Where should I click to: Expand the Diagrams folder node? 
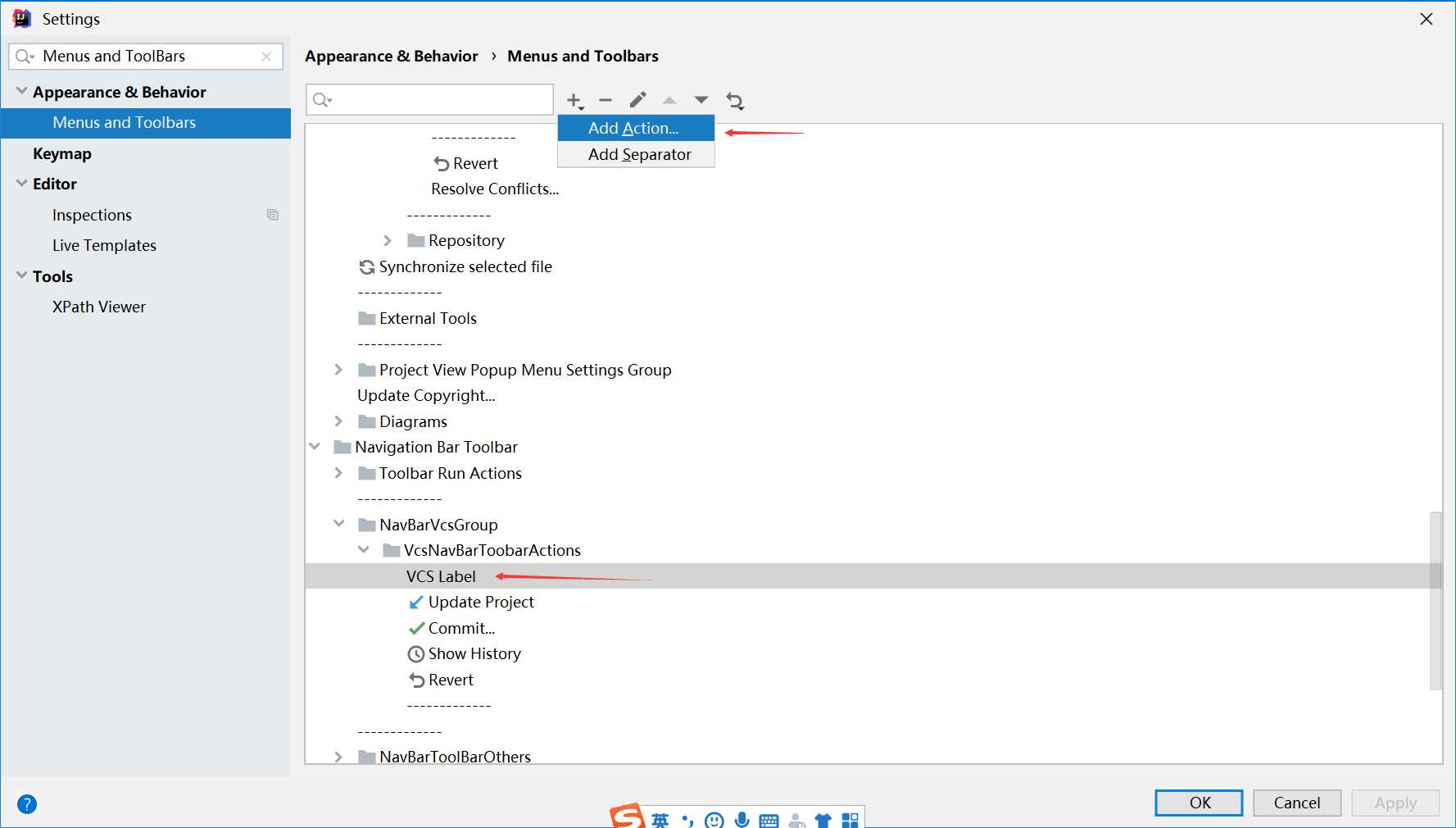point(338,421)
